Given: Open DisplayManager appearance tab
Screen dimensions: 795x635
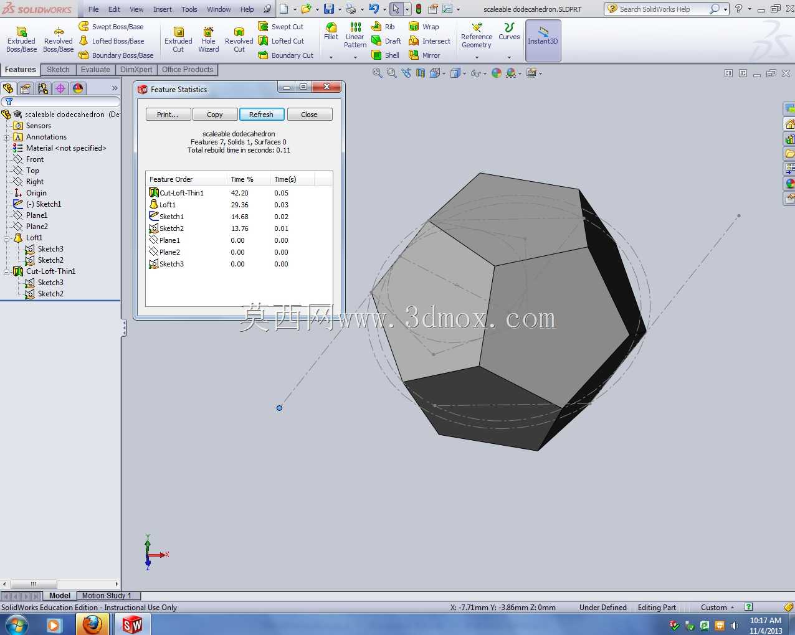Looking at the screenshot, I should coord(78,88).
